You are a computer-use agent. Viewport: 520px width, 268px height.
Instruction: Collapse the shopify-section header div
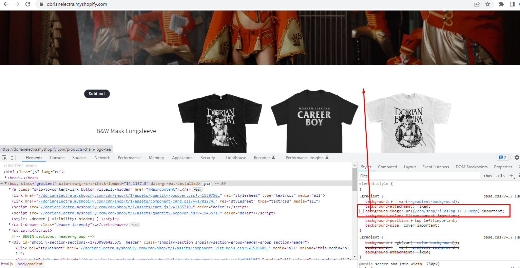tap(9, 242)
